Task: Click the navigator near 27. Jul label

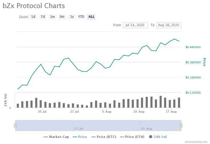Action: tap(79, 129)
